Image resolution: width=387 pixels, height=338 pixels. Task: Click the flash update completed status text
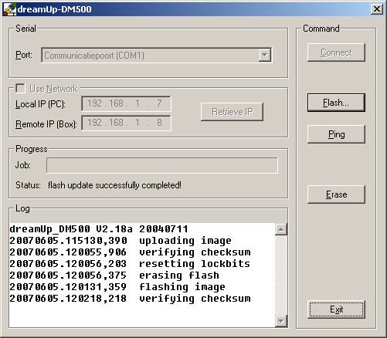[x=114, y=185]
